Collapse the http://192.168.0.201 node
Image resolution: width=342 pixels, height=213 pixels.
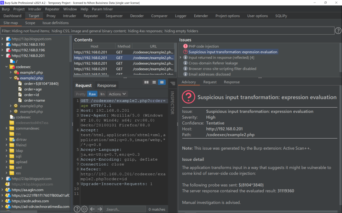(x=2, y=56)
